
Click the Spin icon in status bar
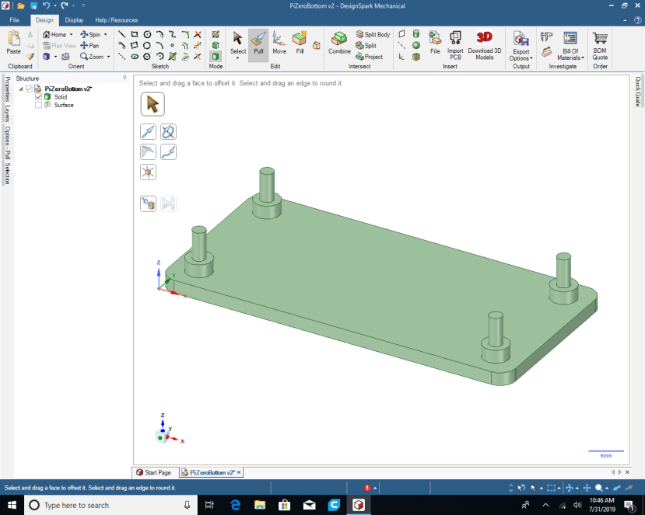570,488
